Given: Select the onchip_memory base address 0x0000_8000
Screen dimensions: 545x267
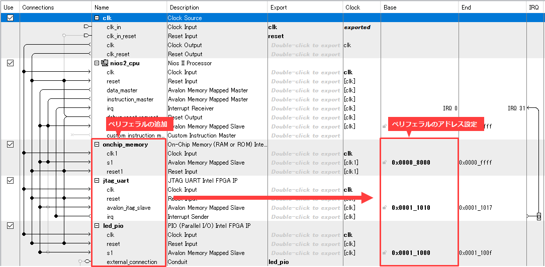Looking at the screenshot, I should click(x=411, y=163).
